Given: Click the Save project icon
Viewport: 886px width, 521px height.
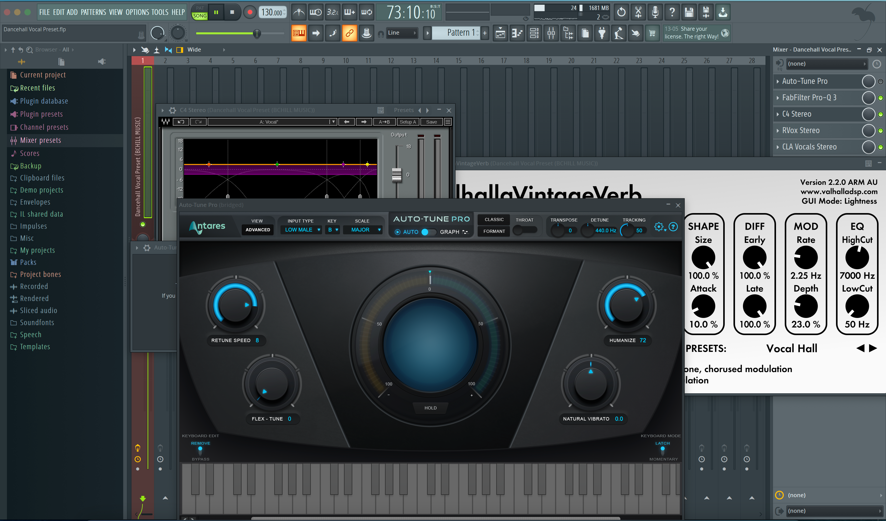Looking at the screenshot, I should click(x=689, y=12).
